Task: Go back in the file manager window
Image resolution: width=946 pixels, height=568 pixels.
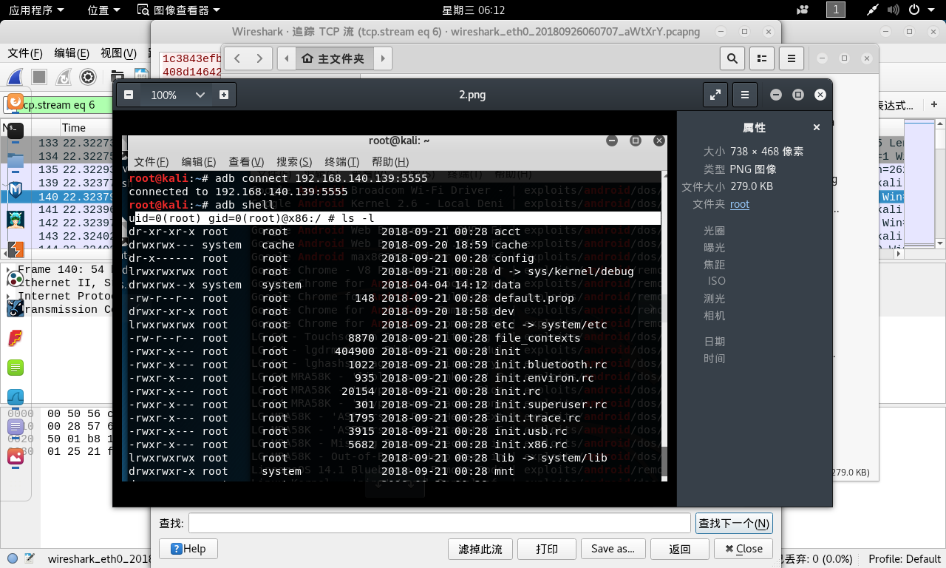Action: click(x=237, y=58)
